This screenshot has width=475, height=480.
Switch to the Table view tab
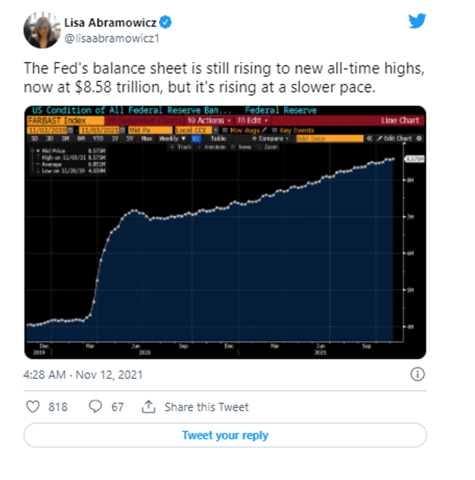pyautogui.click(x=218, y=139)
